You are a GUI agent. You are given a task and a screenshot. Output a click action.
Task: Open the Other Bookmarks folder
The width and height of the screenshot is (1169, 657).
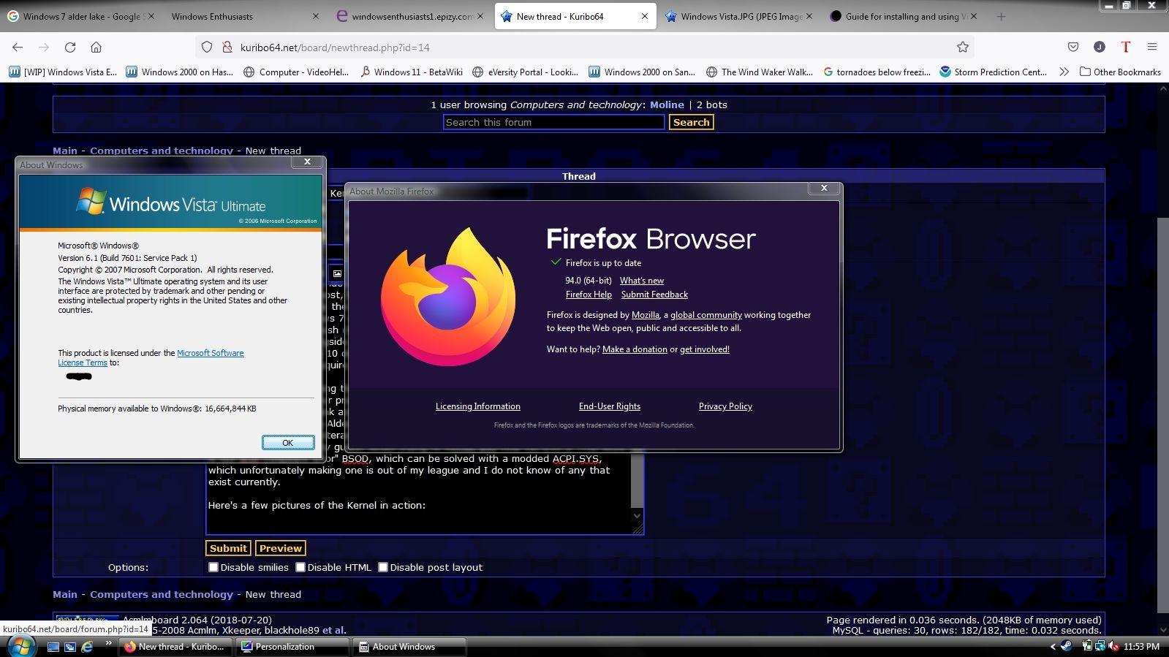coord(1120,72)
